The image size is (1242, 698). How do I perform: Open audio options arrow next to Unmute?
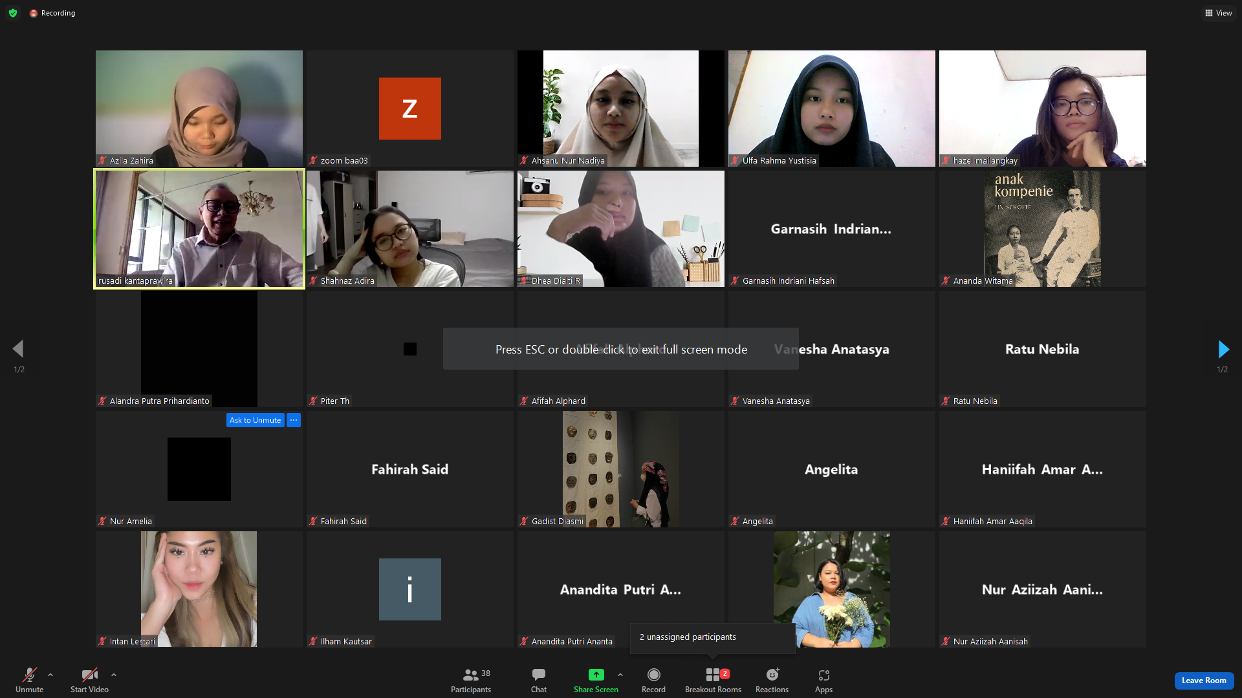point(50,675)
